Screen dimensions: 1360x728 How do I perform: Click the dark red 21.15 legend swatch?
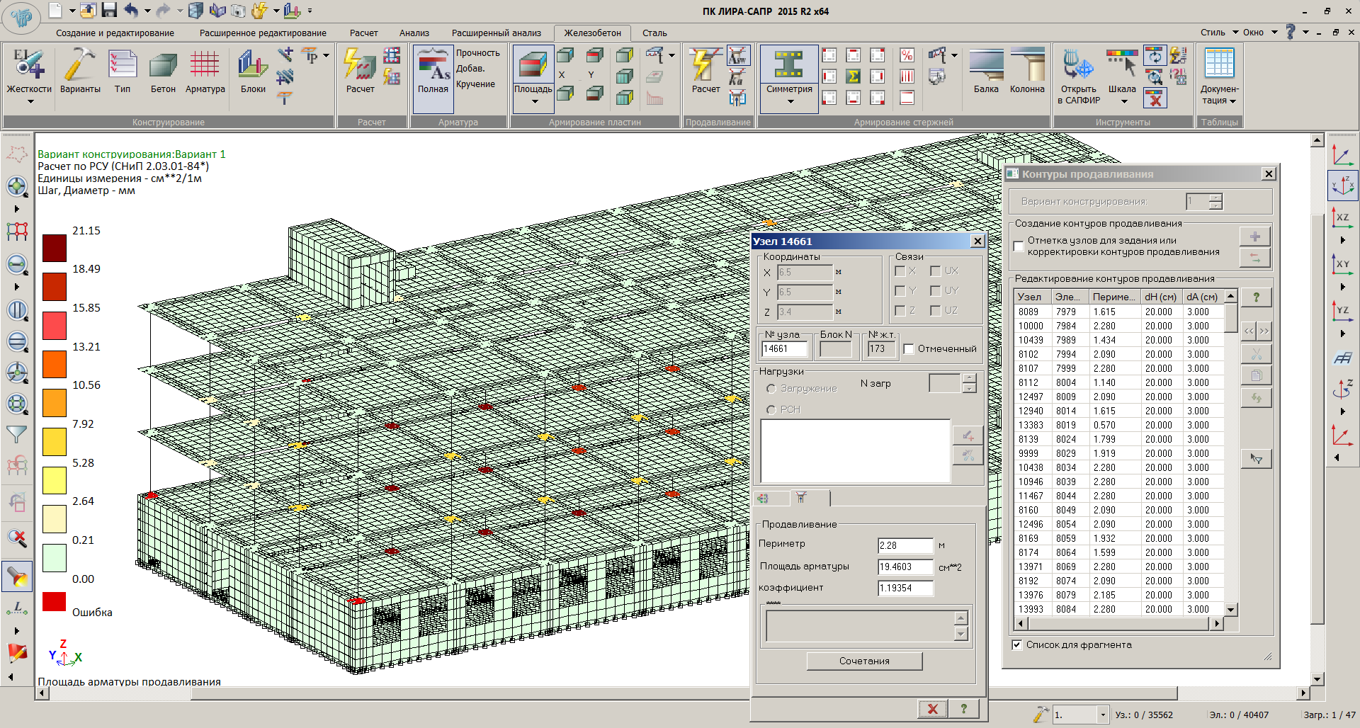pyautogui.click(x=55, y=249)
